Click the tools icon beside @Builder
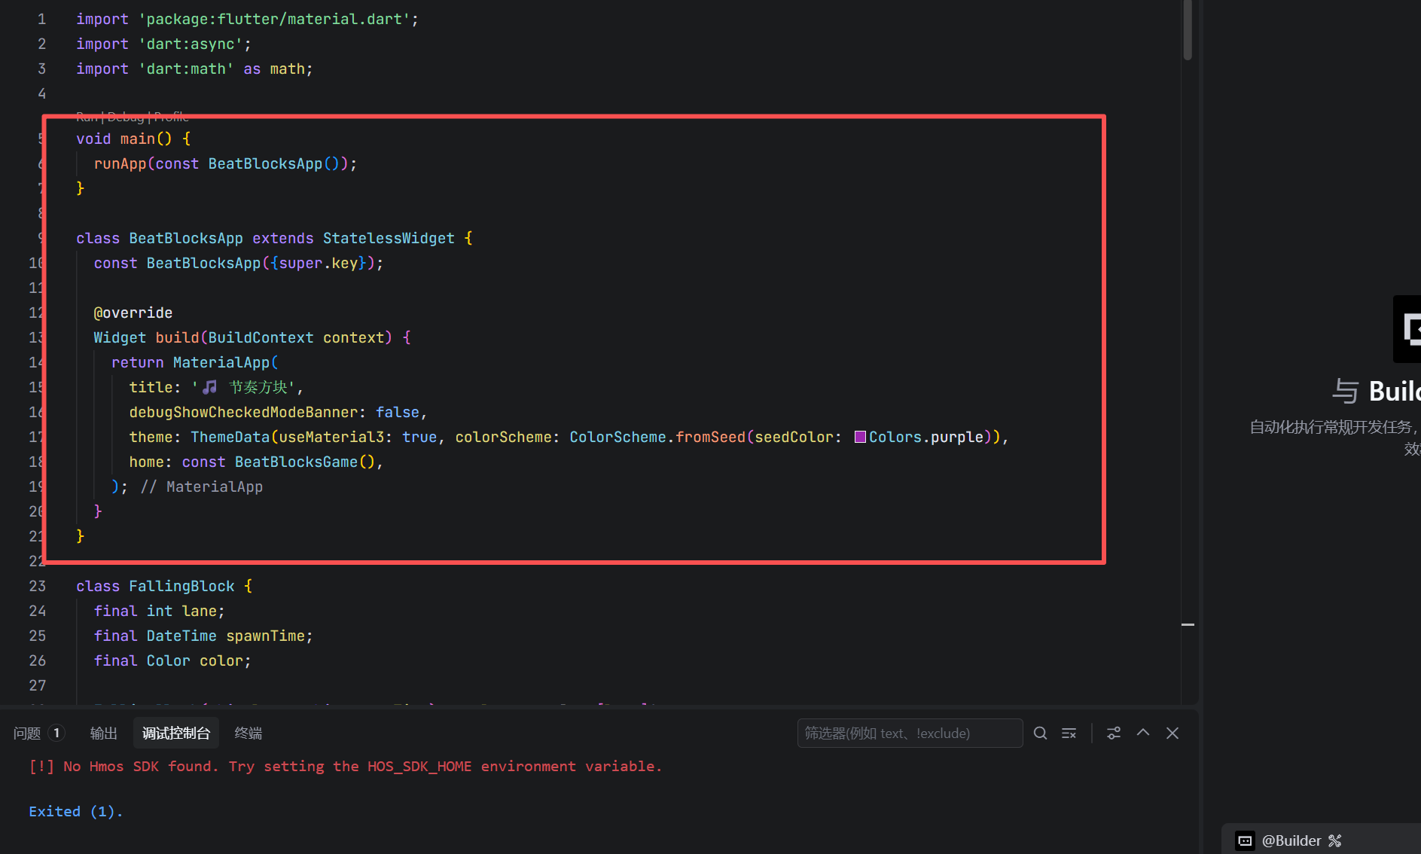The width and height of the screenshot is (1421, 854). tap(1335, 840)
